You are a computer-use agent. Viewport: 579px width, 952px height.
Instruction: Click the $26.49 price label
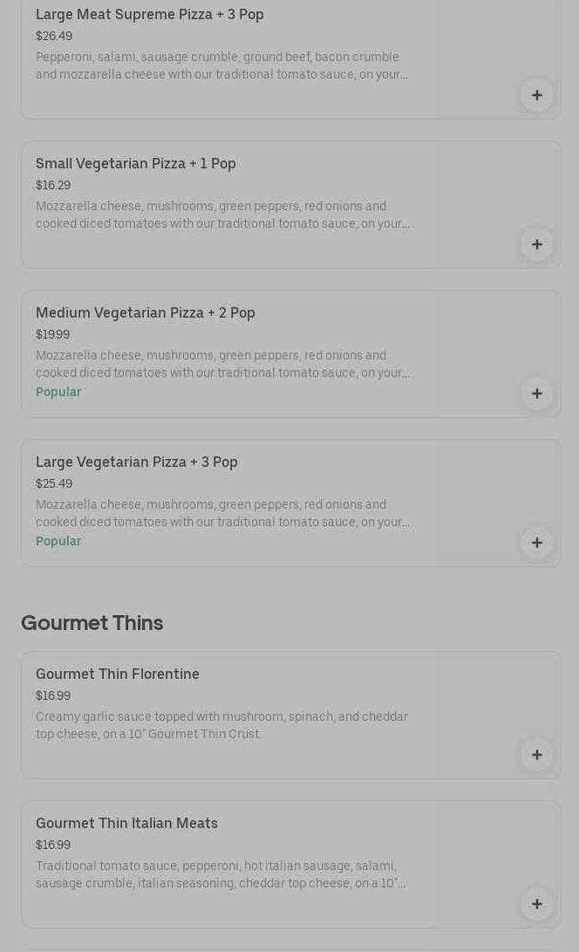point(54,36)
